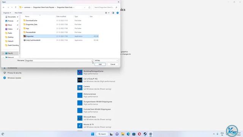Image resolution: width=243 pixels, height=137 pixels.
Task: Open Call of Duty HQ entry
Action: [x=96, y=80]
